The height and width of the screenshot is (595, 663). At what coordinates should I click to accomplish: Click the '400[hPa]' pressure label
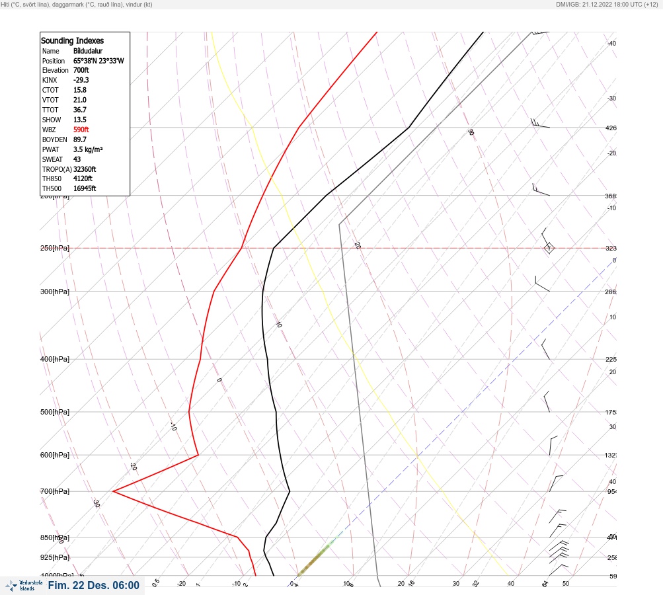[x=55, y=359]
